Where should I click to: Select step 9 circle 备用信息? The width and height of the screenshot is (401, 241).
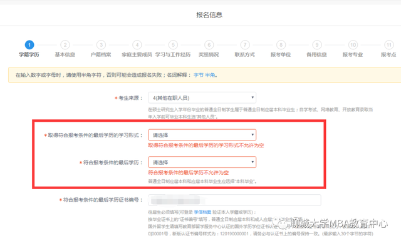pos(317,45)
